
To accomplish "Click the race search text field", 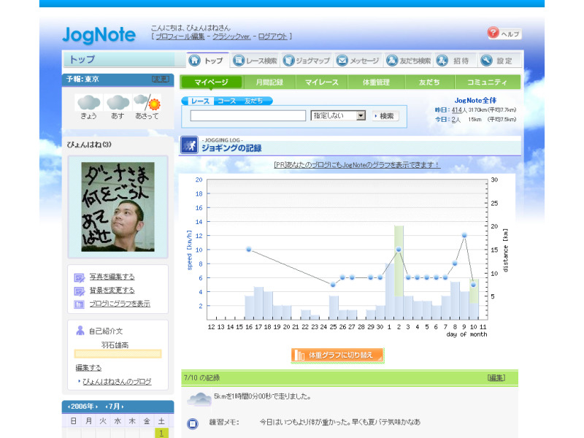I will pyautogui.click(x=248, y=116).
